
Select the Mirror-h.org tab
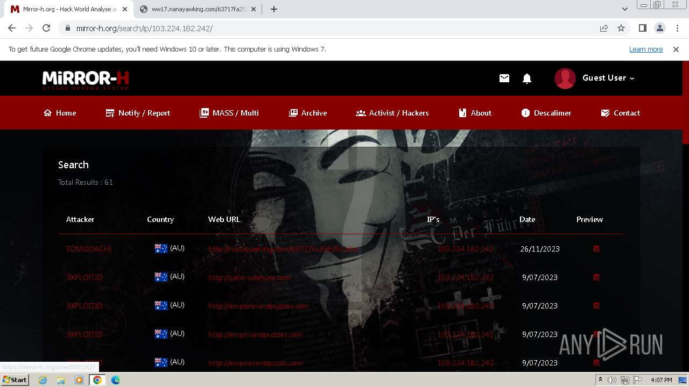point(70,9)
